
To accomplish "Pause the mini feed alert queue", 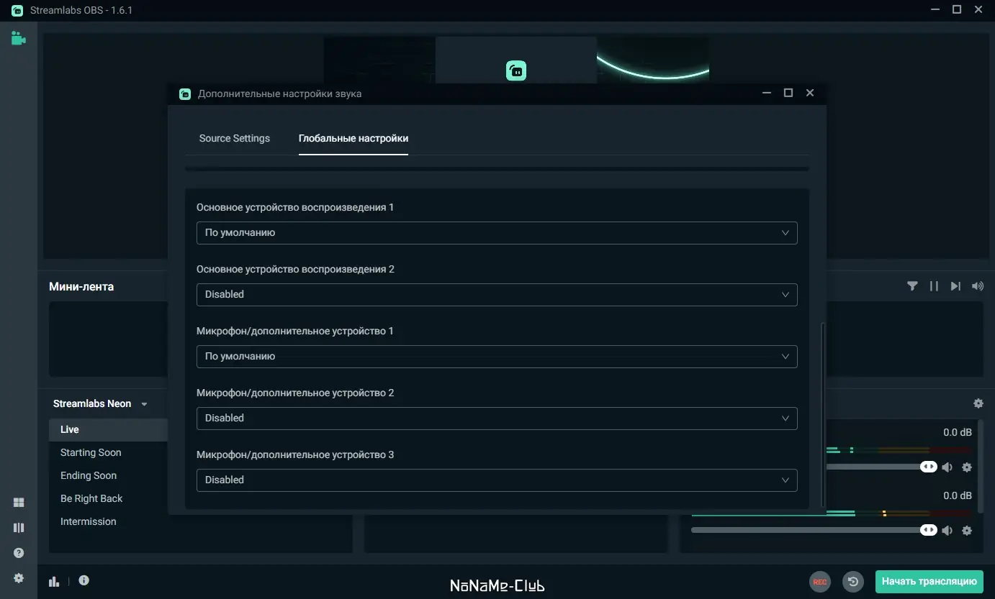I will point(934,286).
